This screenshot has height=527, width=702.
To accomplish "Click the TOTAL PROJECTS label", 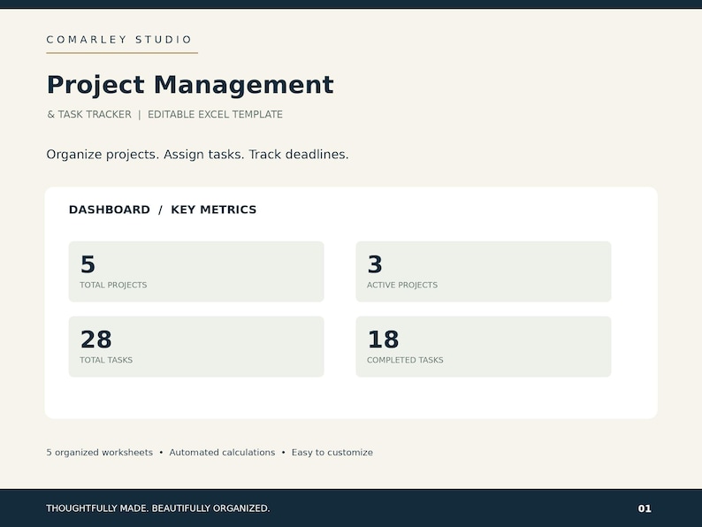I will [113, 286].
